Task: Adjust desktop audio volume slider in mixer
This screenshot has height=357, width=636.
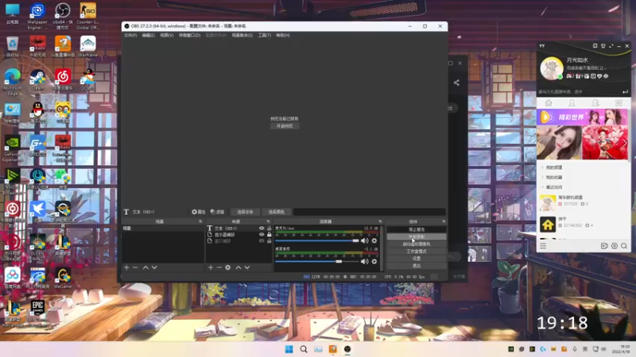Action: click(x=316, y=262)
